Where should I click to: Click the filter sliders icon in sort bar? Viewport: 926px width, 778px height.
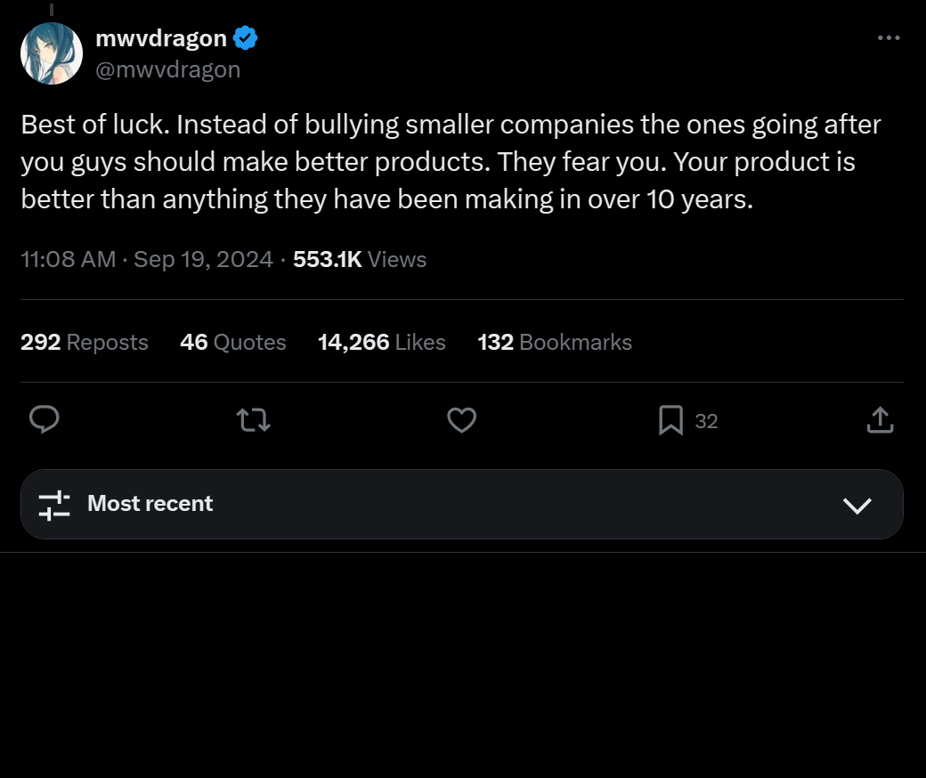[x=54, y=505]
